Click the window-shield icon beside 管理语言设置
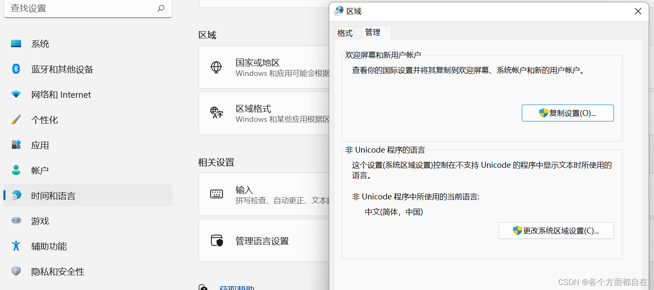The height and width of the screenshot is (290, 654). pos(217,241)
